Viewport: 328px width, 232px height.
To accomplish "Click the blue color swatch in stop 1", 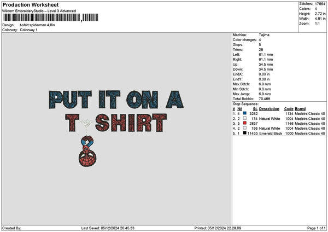I will (x=244, y=113).
